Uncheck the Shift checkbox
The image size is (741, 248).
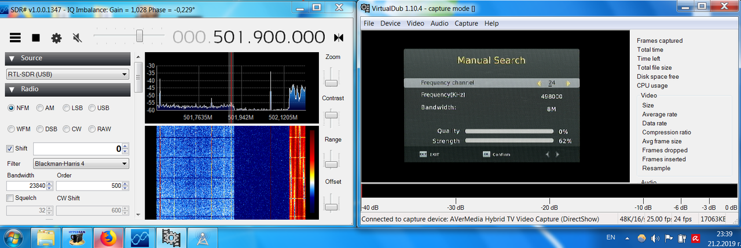[x=10, y=148]
